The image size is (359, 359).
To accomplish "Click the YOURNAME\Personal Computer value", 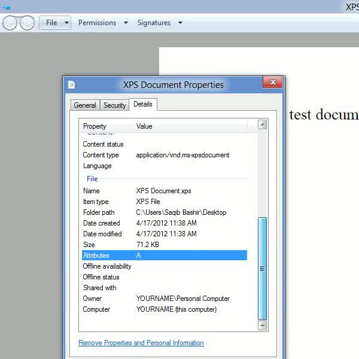I will pyautogui.click(x=182, y=299).
